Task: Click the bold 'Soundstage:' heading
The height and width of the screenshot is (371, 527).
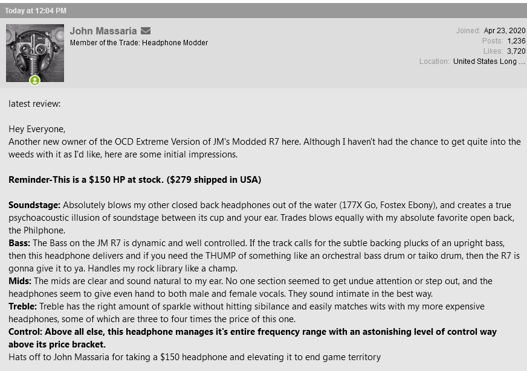Action: [34, 205]
